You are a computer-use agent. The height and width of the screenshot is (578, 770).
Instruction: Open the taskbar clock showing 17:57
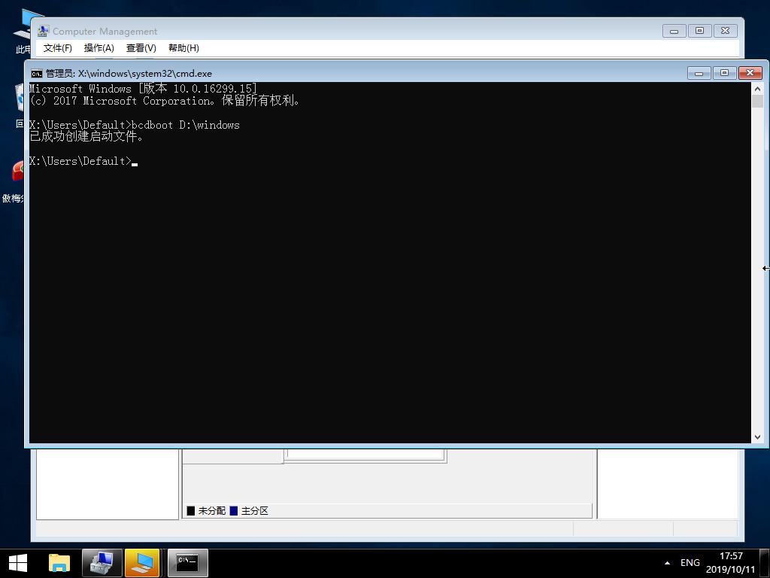[730, 563]
